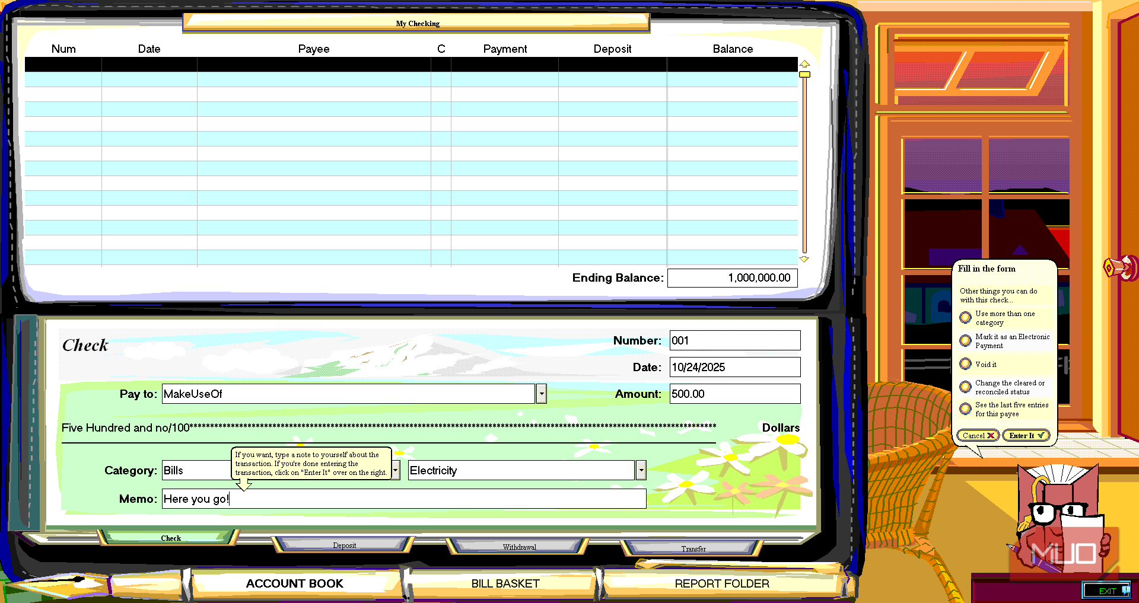Open the Report Folder section
Screen dimensions: 1139x603
click(722, 583)
